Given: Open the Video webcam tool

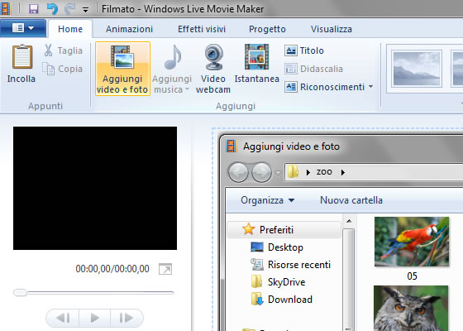Looking at the screenshot, I should [x=213, y=69].
